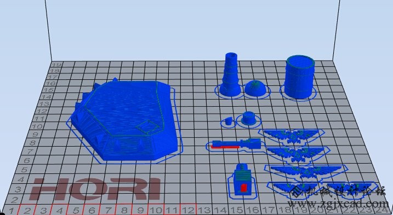
Task: Select the rifle-shaped model with red strip
Action: tap(236, 144)
